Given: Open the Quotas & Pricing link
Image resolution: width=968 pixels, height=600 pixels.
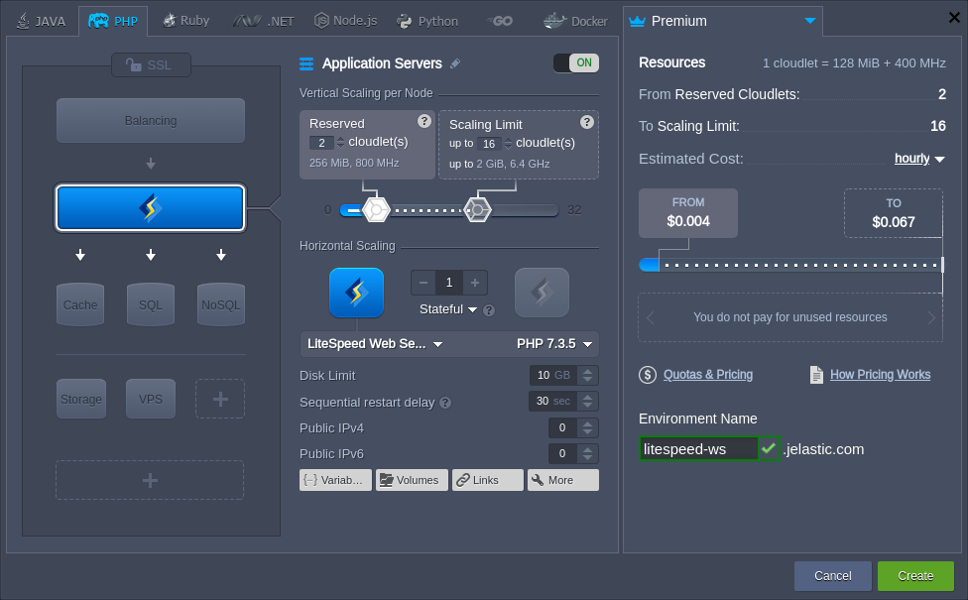Looking at the screenshot, I should [707, 375].
